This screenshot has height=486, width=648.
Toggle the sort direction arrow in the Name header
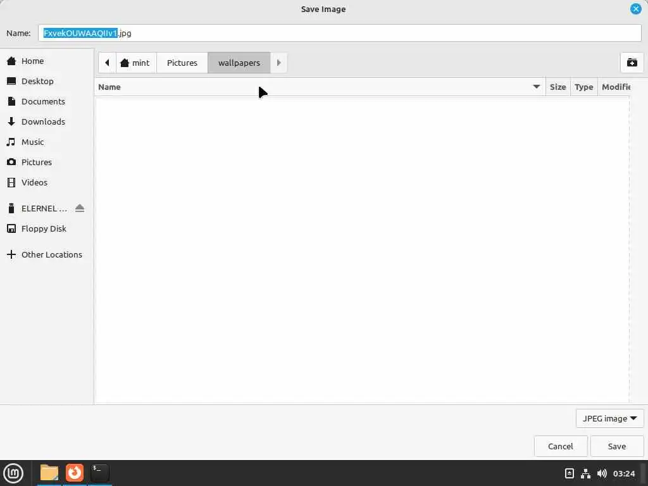[537, 87]
